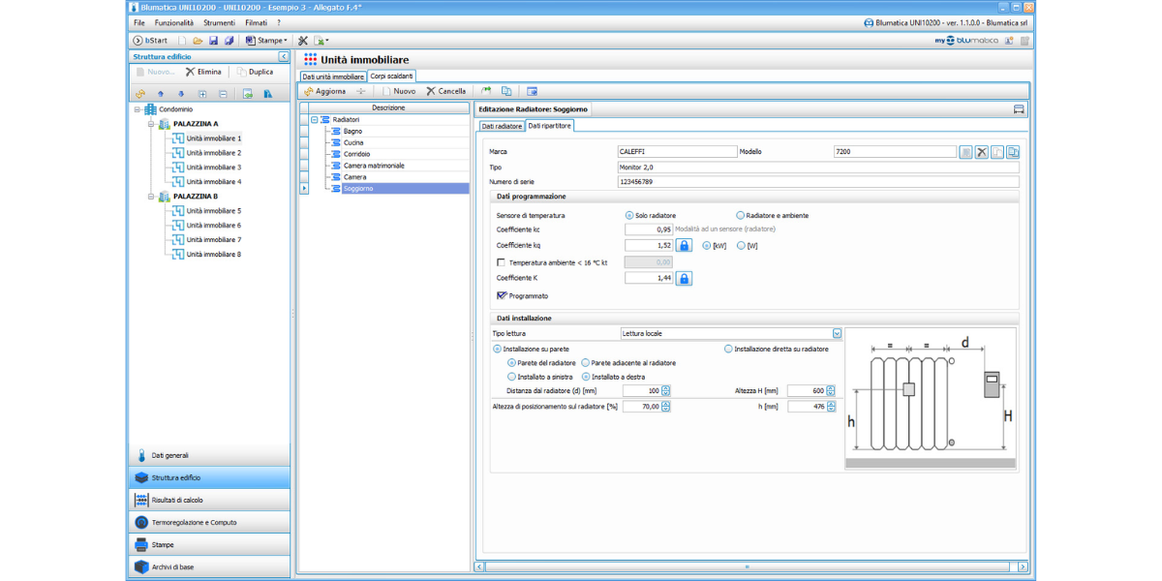Viewport: 1162px width, 581px height.
Task: Collapse the PALAZZINA B tree node
Action: tap(152, 197)
